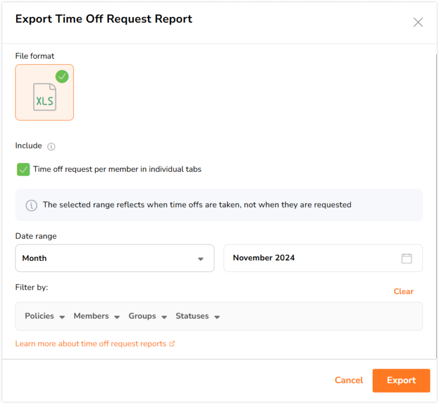This screenshot has width=439, height=404.
Task: Click the dialog's vertical scrollbar
Action: (436, 206)
